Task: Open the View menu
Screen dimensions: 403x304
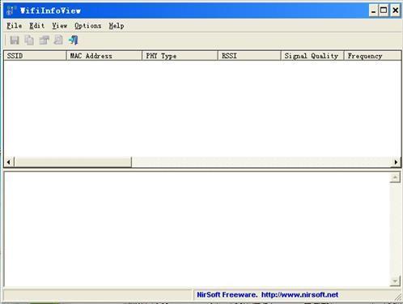Action: point(60,26)
